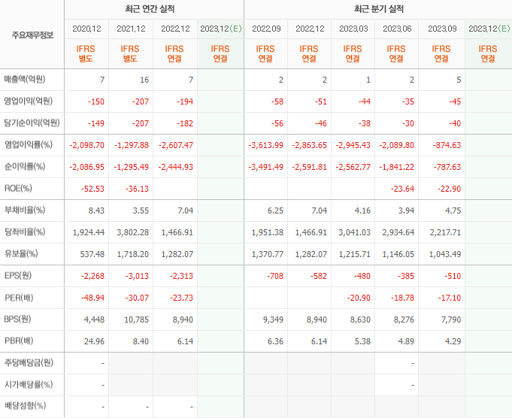This screenshot has width=512, height=418.
Task: Click quick ratio value 3,802.28
Action: (x=133, y=232)
